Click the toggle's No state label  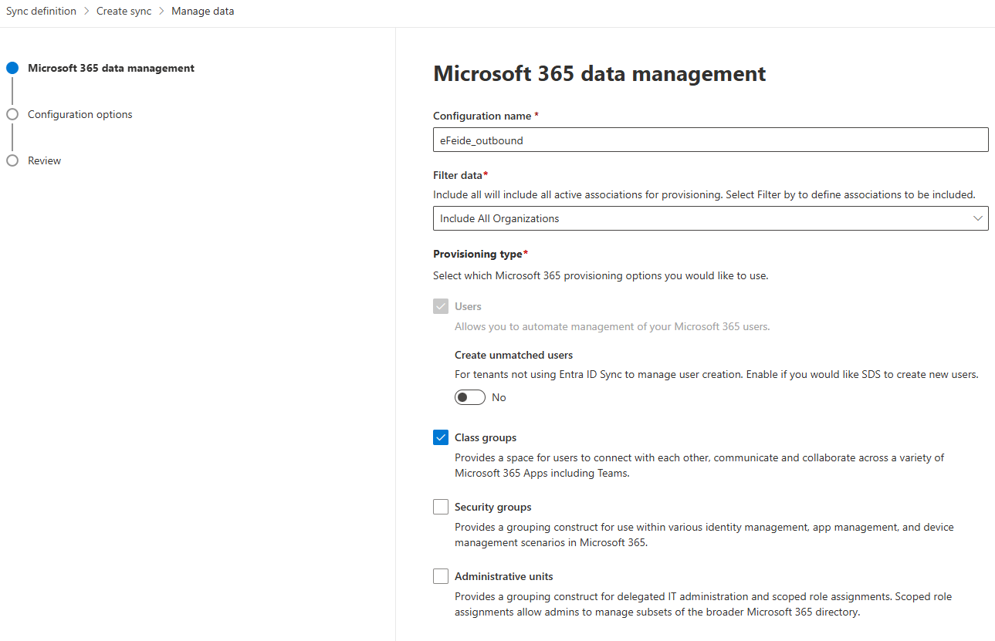[499, 397]
